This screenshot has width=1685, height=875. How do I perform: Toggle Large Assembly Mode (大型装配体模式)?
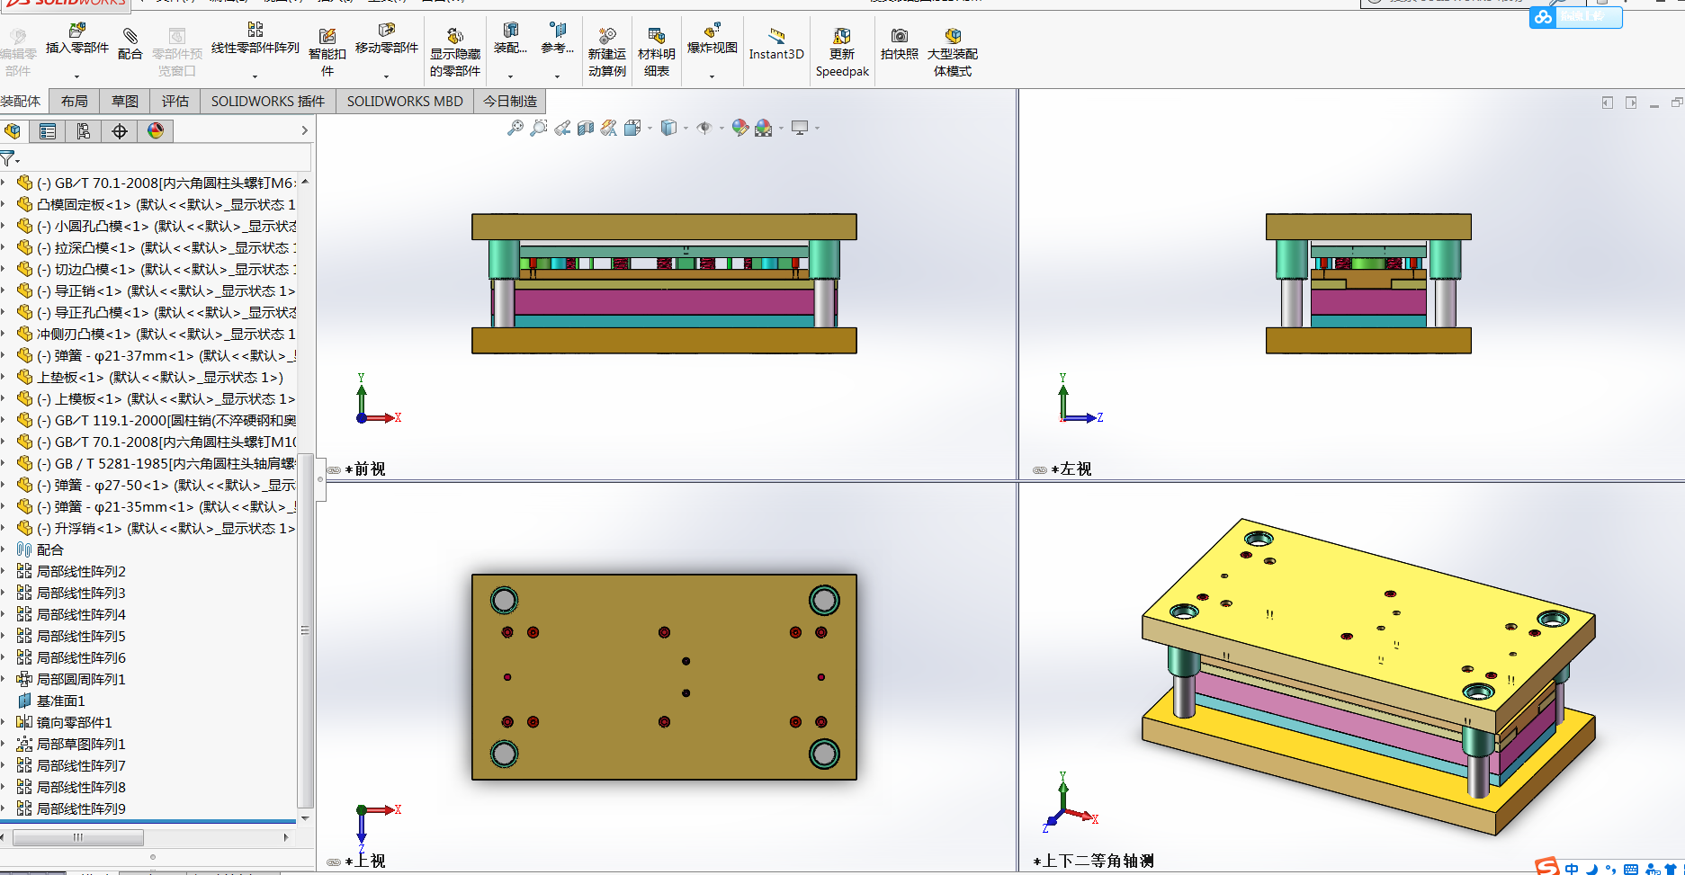[x=953, y=52]
